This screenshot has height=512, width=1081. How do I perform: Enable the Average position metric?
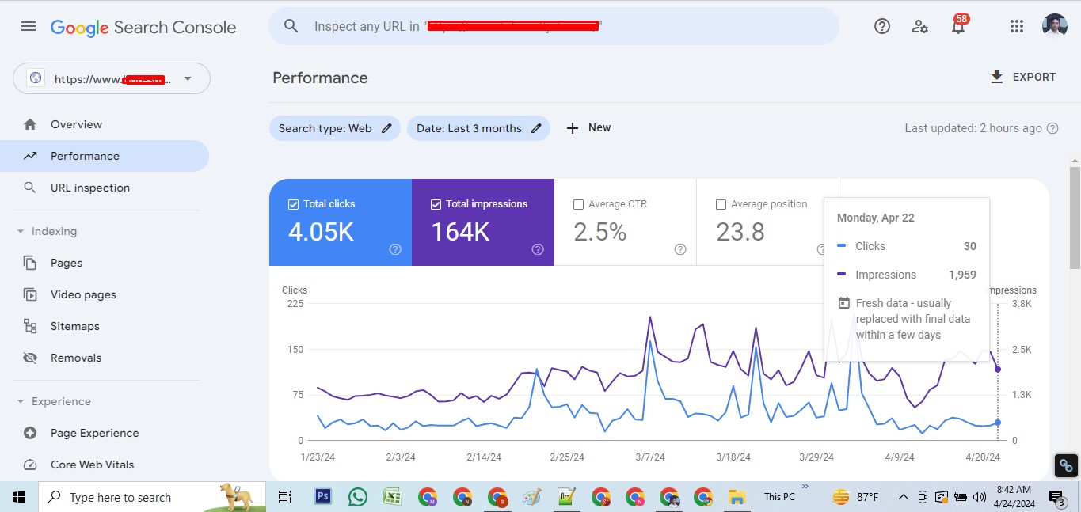pos(721,203)
